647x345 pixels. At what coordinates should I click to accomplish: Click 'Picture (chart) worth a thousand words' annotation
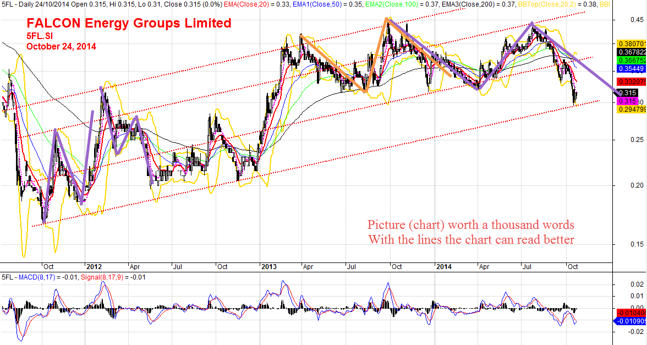coord(471,225)
